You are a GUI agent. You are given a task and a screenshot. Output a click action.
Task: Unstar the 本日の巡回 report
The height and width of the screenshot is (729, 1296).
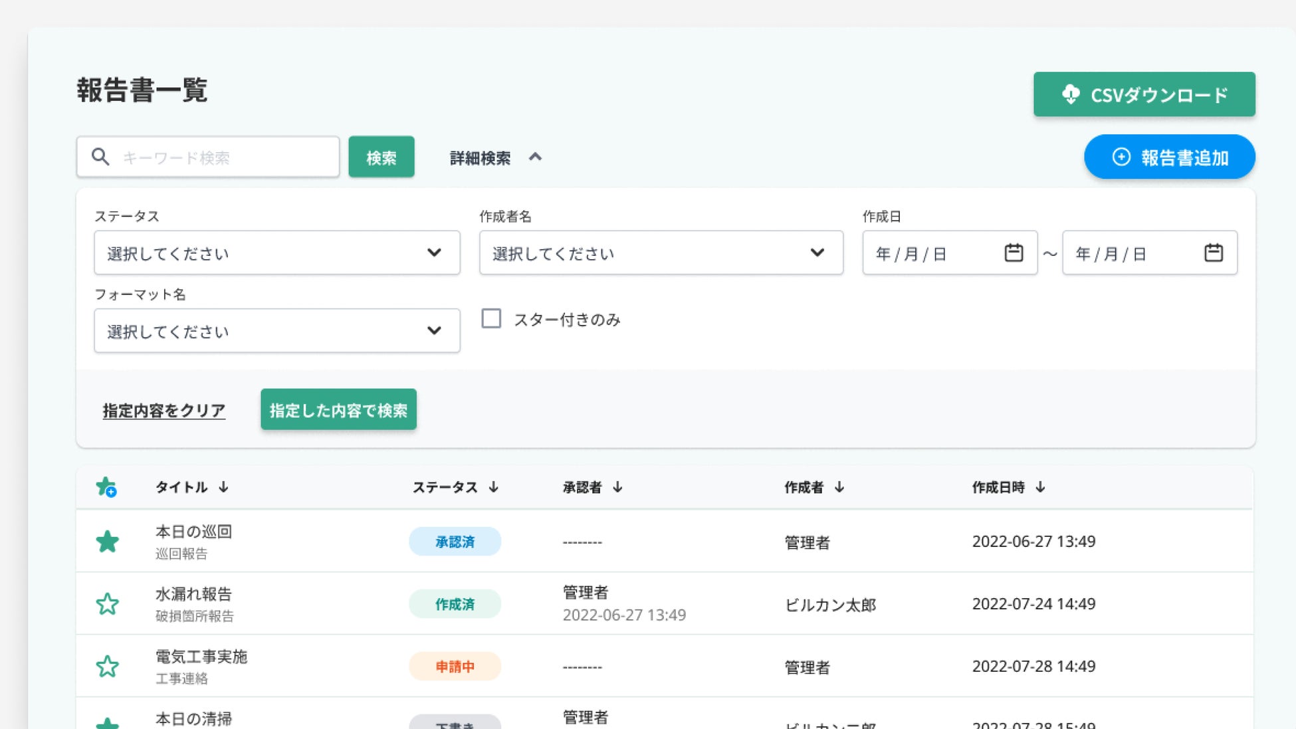pyautogui.click(x=107, y=542)
